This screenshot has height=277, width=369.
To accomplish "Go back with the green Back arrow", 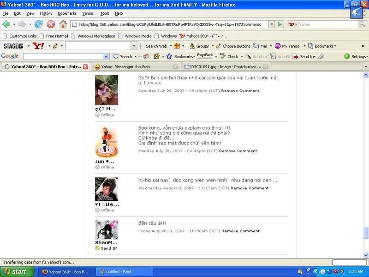I will 6,24.
